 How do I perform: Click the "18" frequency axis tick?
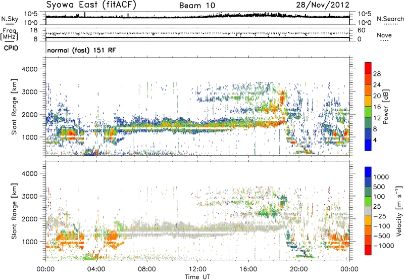[x=34, y=30]
